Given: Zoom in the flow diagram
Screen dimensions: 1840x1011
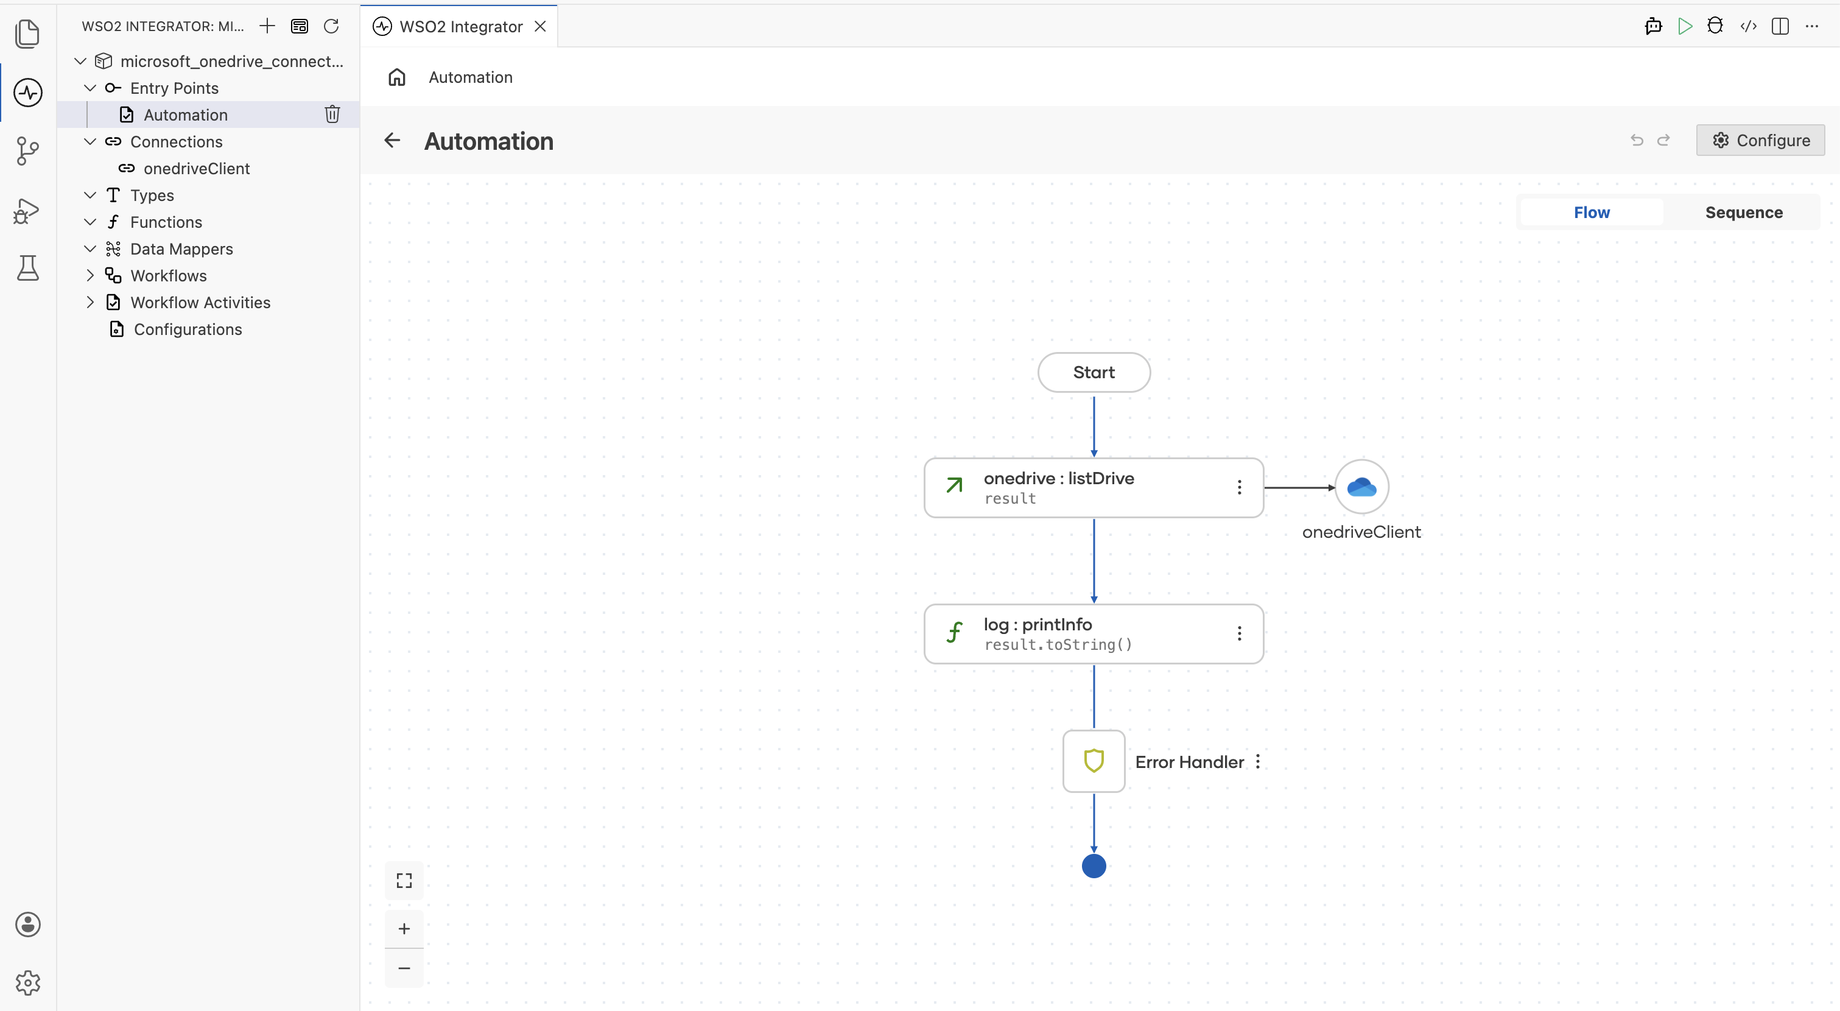Looking at the screenshot, I should click(404, 928).
